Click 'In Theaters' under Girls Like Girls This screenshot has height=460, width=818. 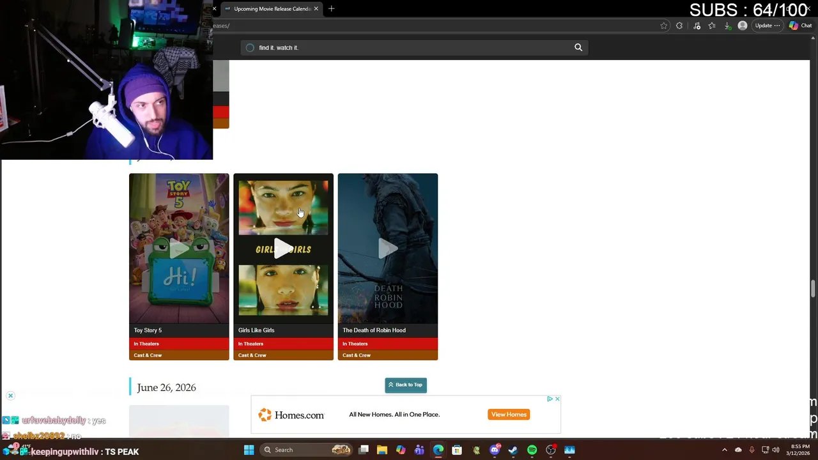coord(283,344)
